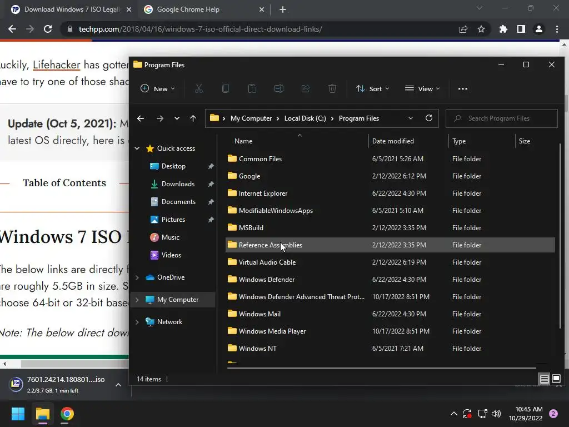Expand the Network tree node

(137, 322)
